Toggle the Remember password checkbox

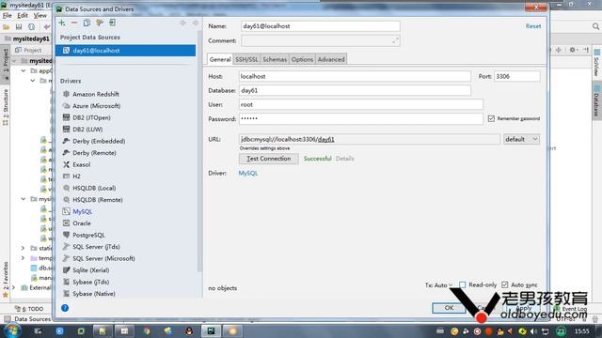[x=491, y=118]
